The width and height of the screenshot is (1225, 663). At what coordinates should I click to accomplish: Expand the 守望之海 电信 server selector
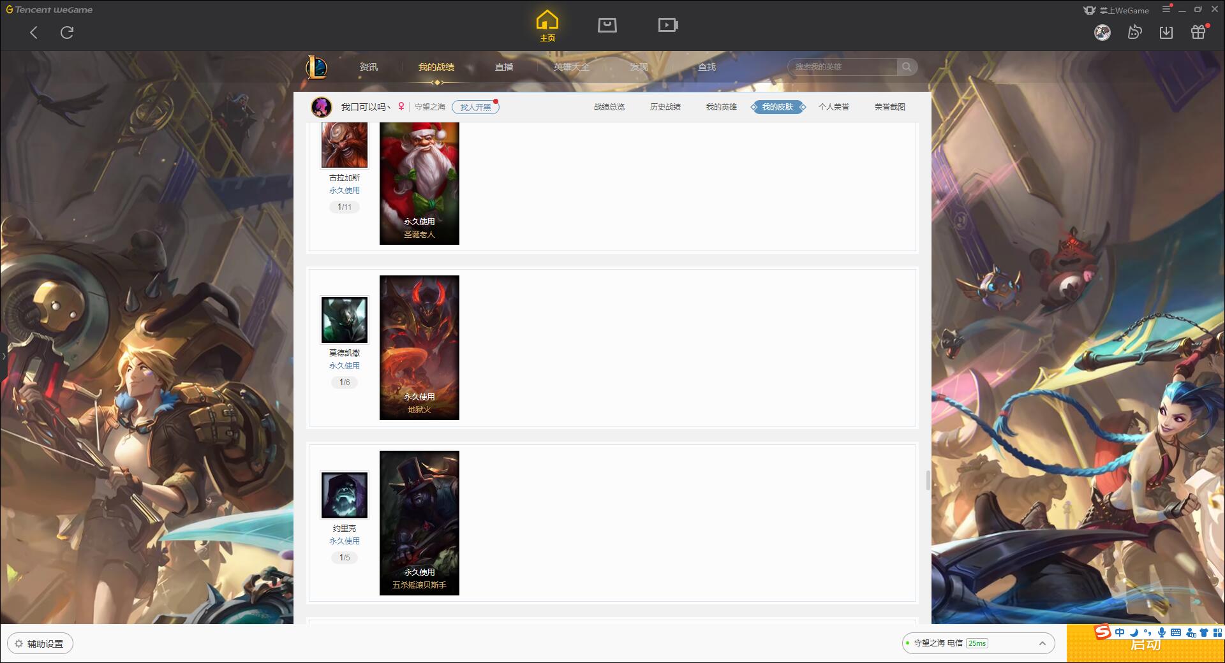coord(1042,643)
